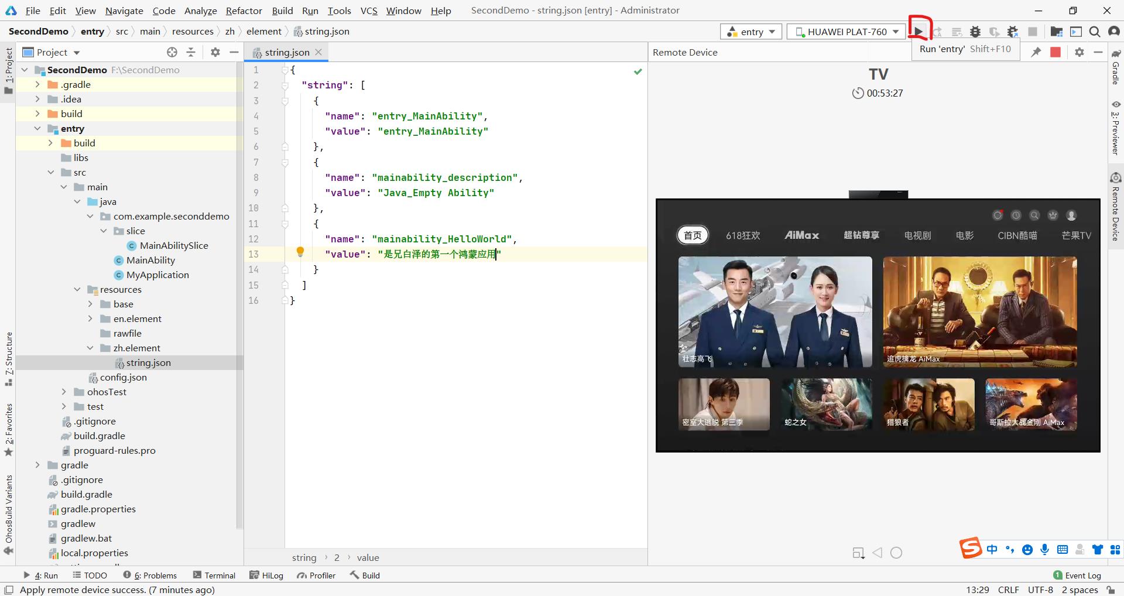This screenshot has width=1124, height=596.
Task: Click the TV search icon
Action: pyautogui.click(x=1034, y=215)
